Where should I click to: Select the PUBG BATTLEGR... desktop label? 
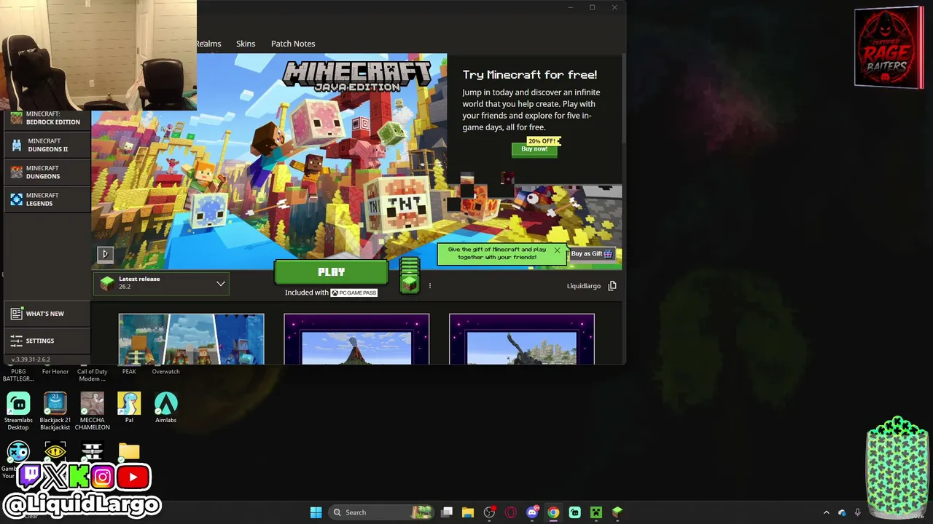tap(18, 376)
